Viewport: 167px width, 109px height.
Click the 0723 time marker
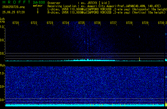[x=50, y=23]
